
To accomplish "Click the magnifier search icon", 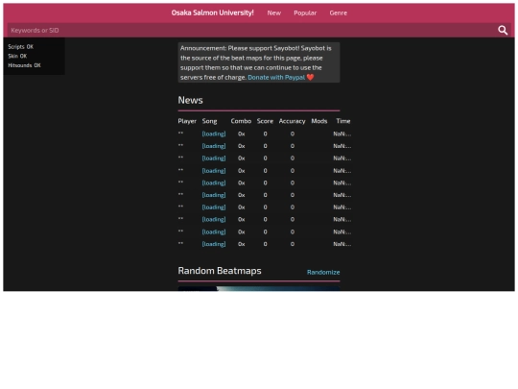I will click(503, 31).
